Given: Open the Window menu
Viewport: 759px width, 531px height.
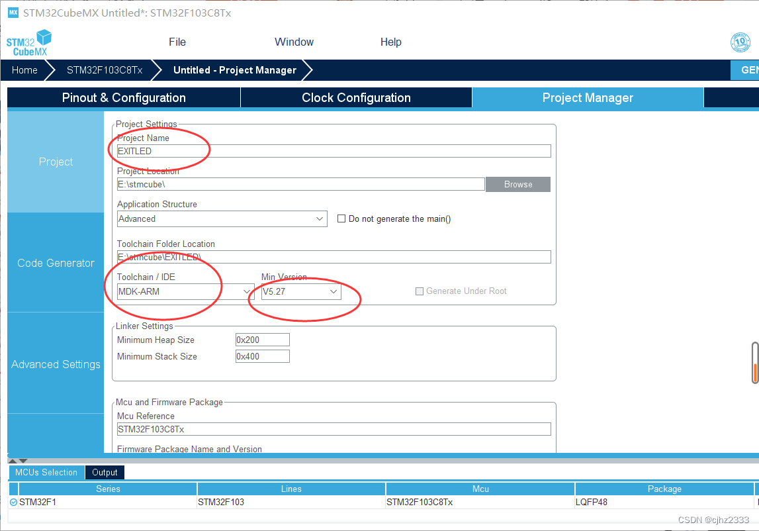Looking at the screenshot, I should pos(294,42).
